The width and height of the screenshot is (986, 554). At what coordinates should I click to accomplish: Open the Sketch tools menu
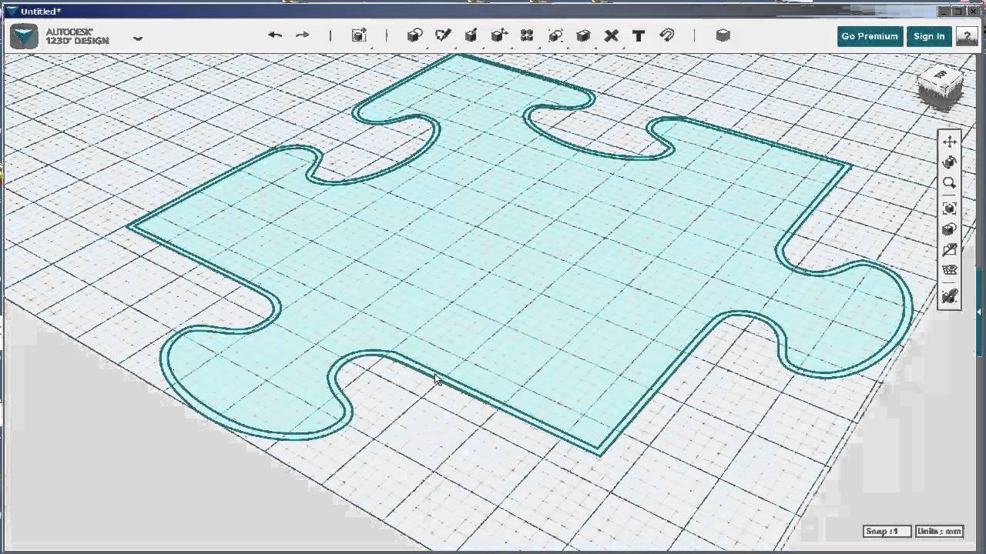pyautogui.click(x=443, y=35)
